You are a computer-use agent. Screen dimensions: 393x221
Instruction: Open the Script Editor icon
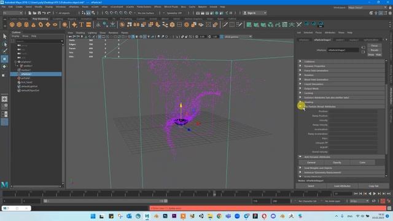(x=389, y=208)
